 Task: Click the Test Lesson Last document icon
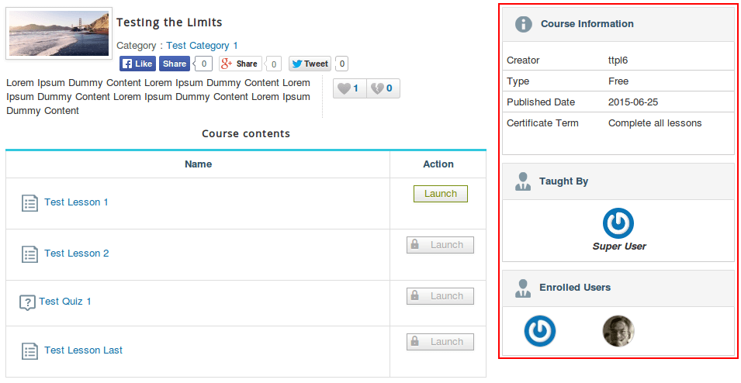click(29, 351)
